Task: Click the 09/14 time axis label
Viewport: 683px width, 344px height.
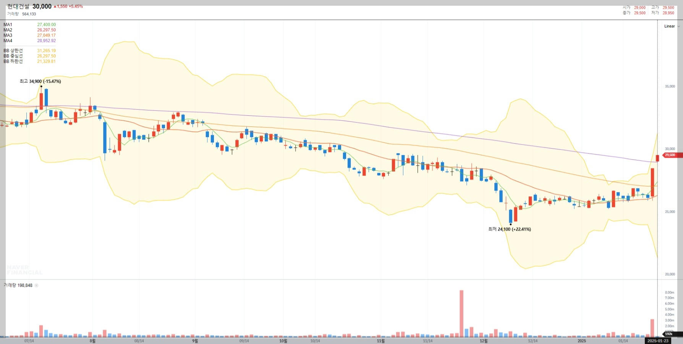Action: point(244,341)
